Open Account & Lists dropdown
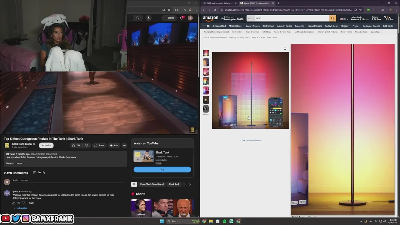This screenshot has height=225, width=400. [359, 18]
